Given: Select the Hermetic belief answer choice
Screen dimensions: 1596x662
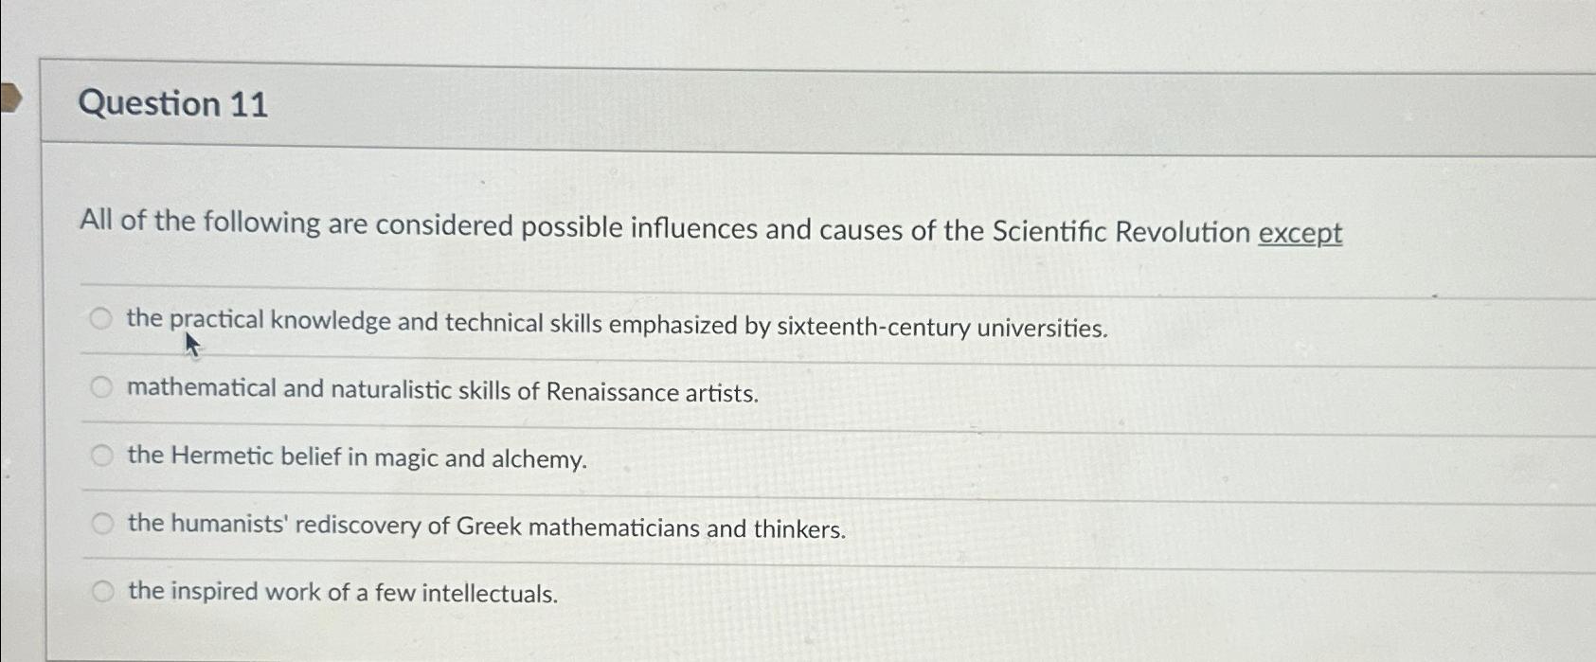Looking at the screenshot, I should pos(100,456).
